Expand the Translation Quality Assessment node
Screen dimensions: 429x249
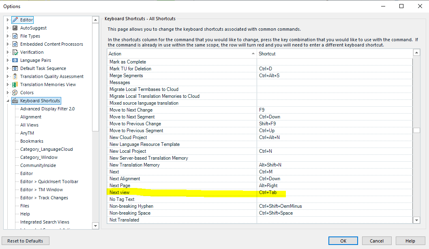pos(8,76)
